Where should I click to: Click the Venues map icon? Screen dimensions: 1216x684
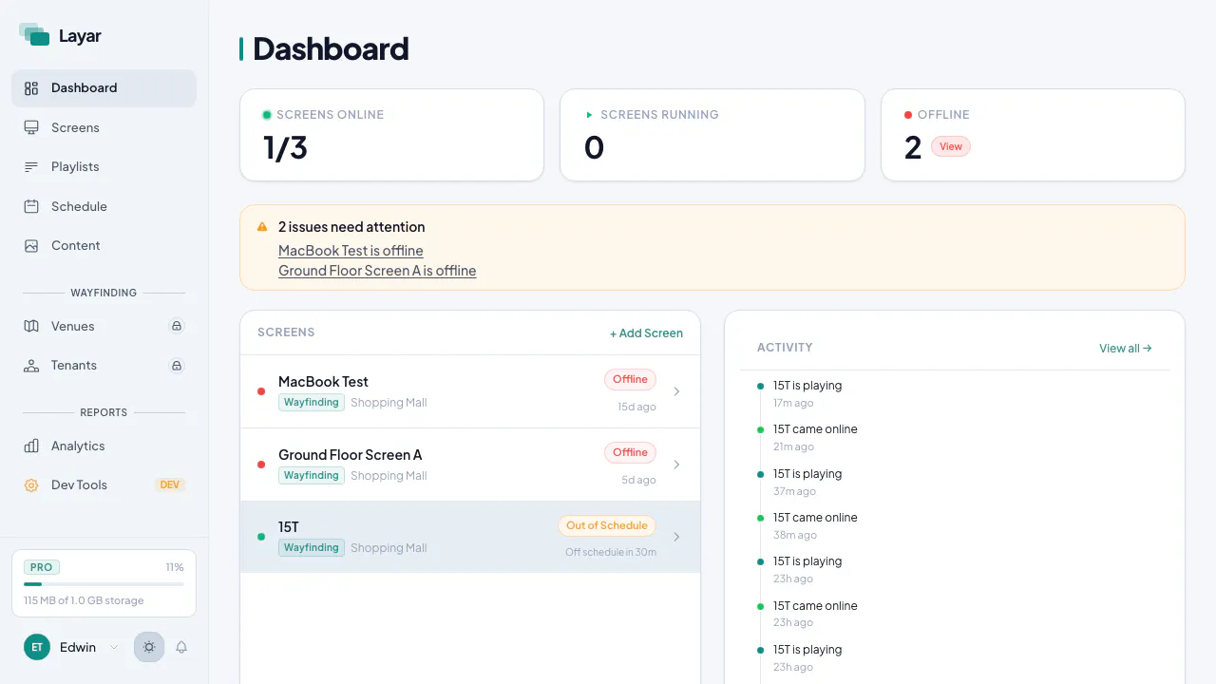tap(31, 326)
